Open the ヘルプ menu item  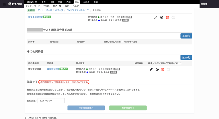[76, 6]
